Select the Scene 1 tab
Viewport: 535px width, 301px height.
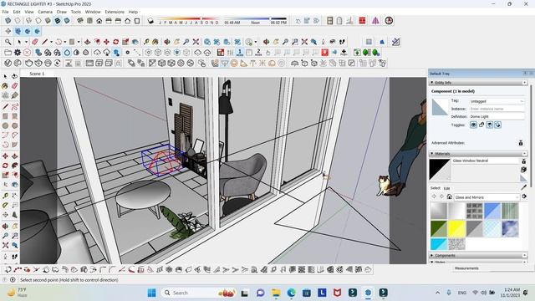[37, 74]
